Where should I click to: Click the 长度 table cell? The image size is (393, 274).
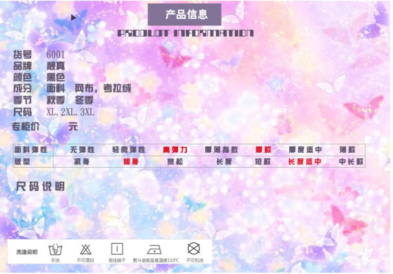click(224, 161)
